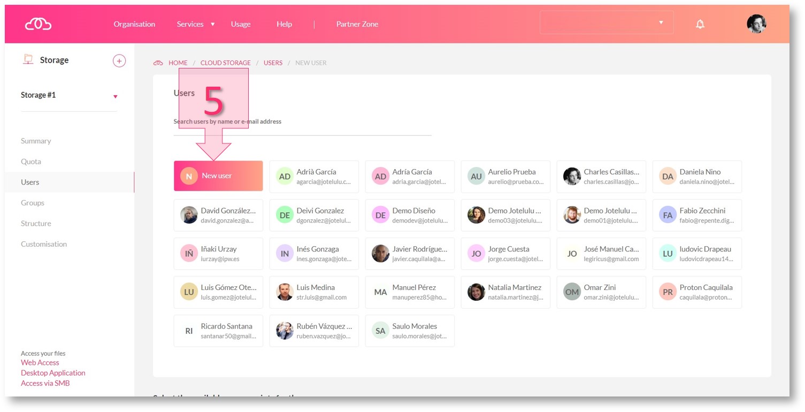
Task: Open the profile avatar menu
Action: click(756, 24)
